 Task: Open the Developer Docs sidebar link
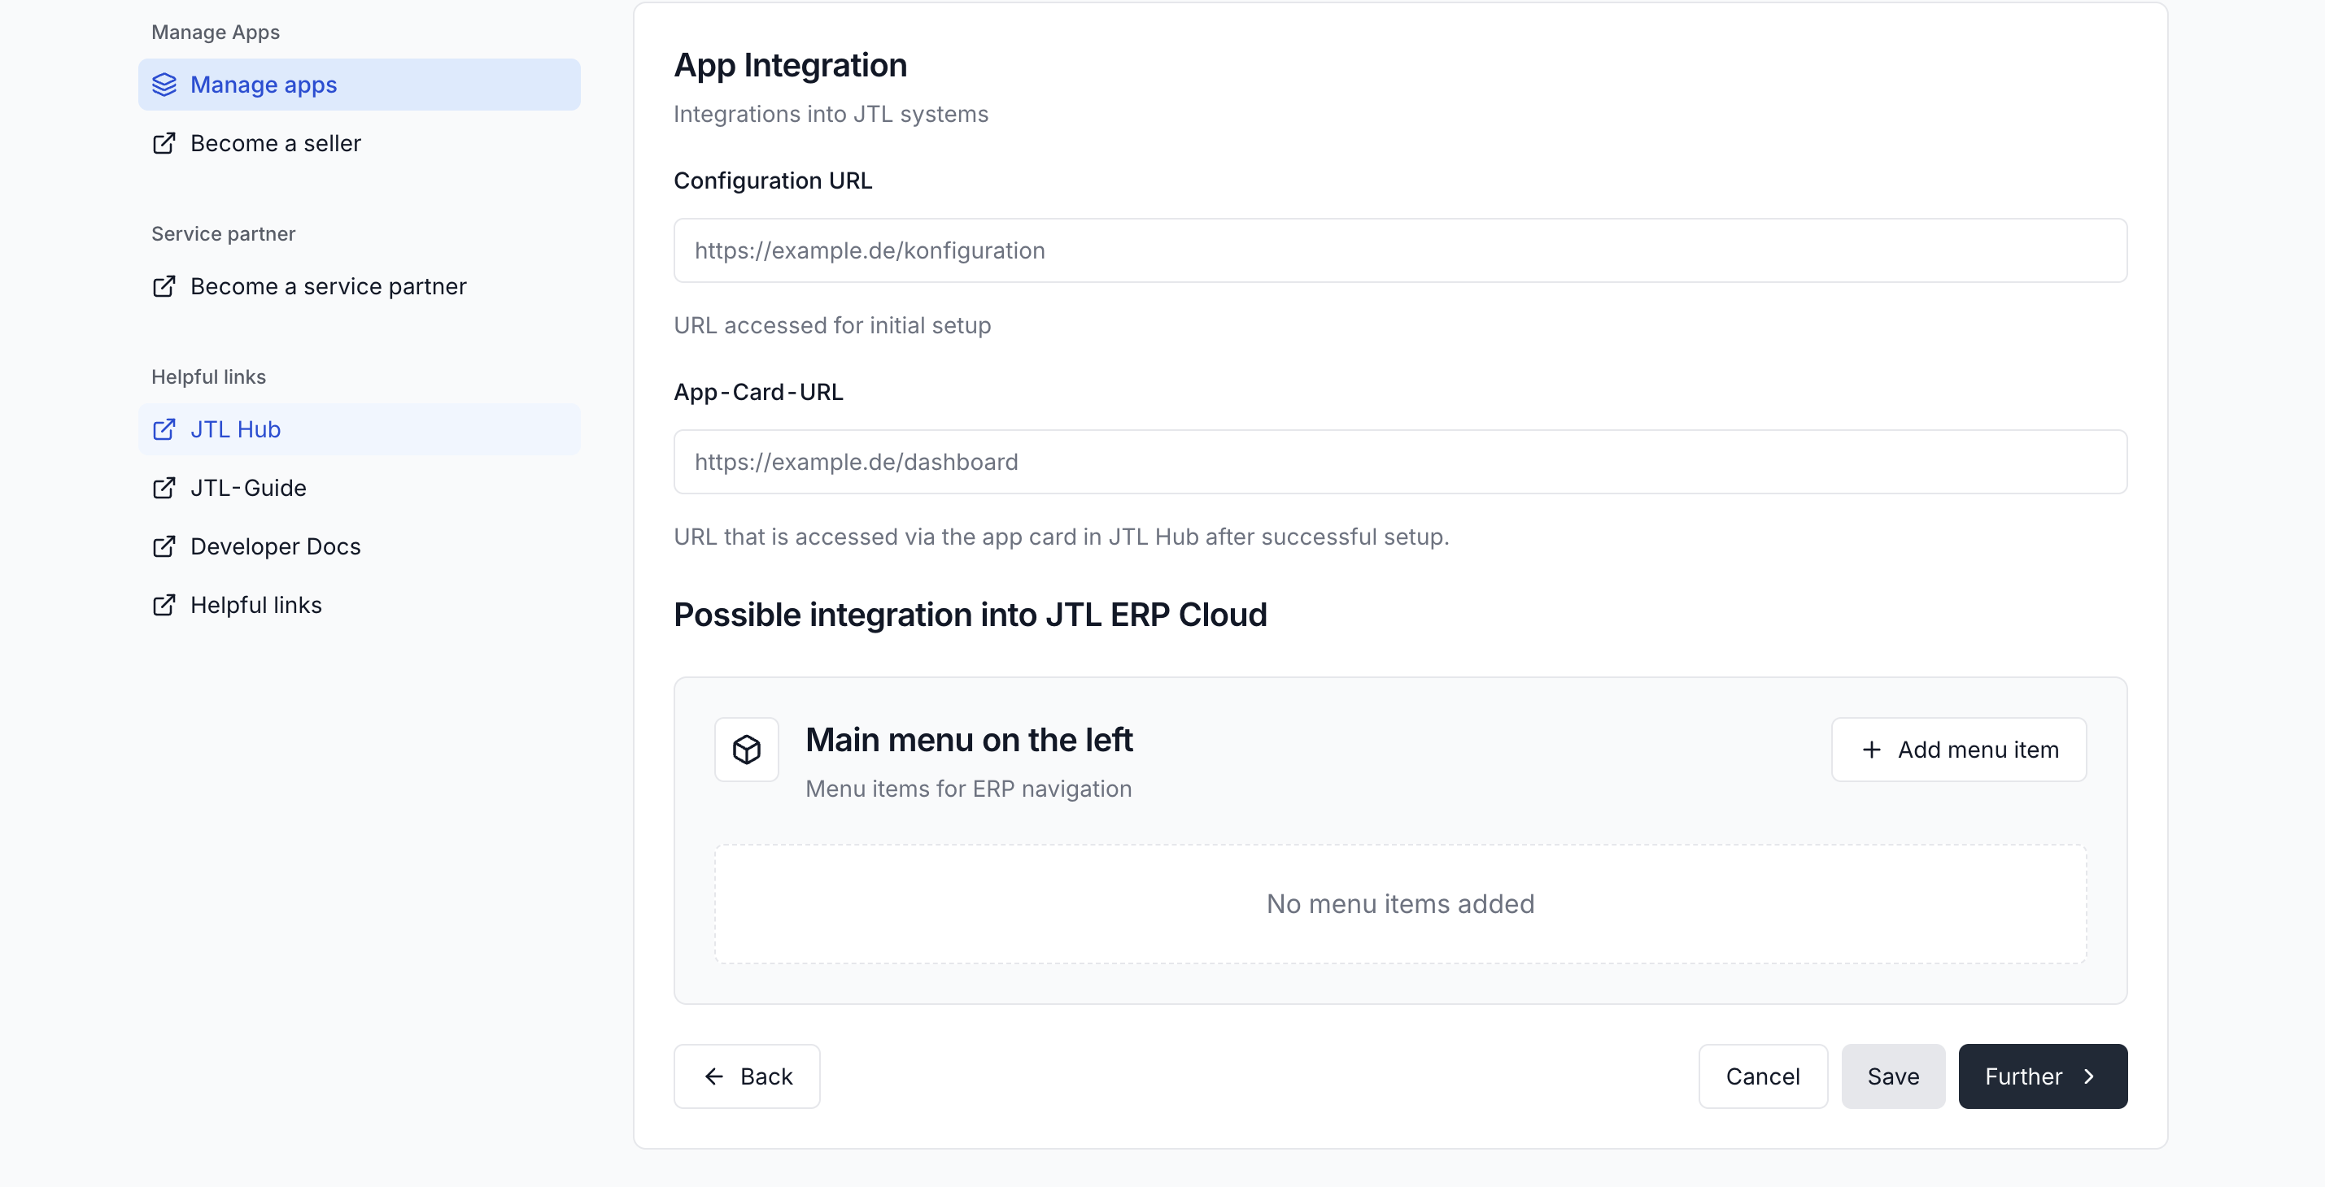click(x=360, y=546)
